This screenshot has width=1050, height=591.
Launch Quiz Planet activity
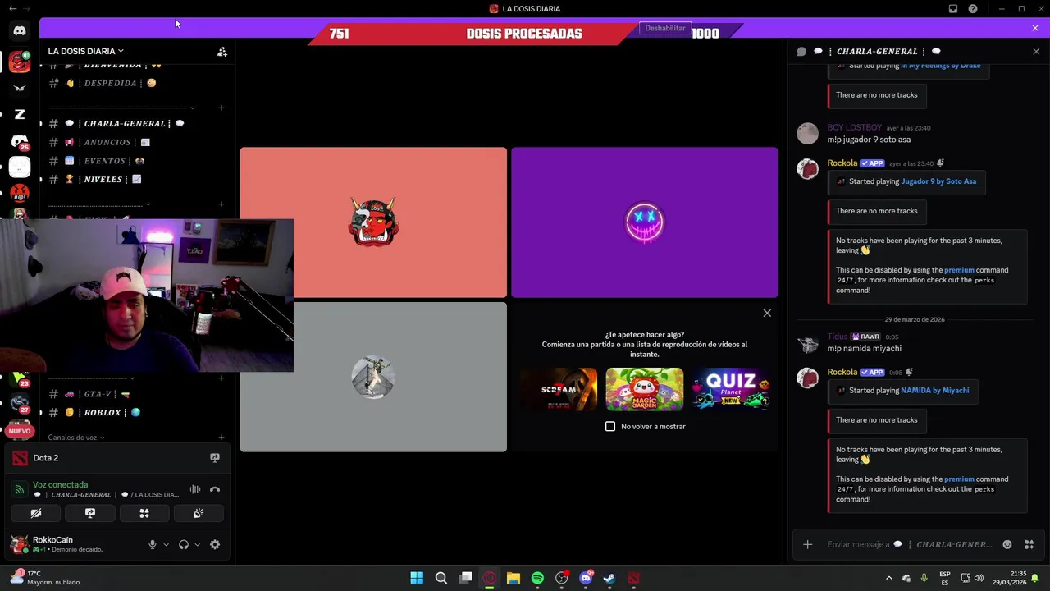(731, 389)
